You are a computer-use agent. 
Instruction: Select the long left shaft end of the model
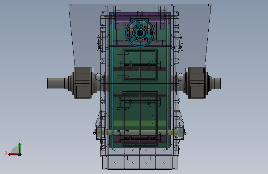point(56,83)
